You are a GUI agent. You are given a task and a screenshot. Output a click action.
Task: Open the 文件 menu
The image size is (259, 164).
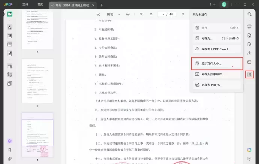(x=25, y=4)
